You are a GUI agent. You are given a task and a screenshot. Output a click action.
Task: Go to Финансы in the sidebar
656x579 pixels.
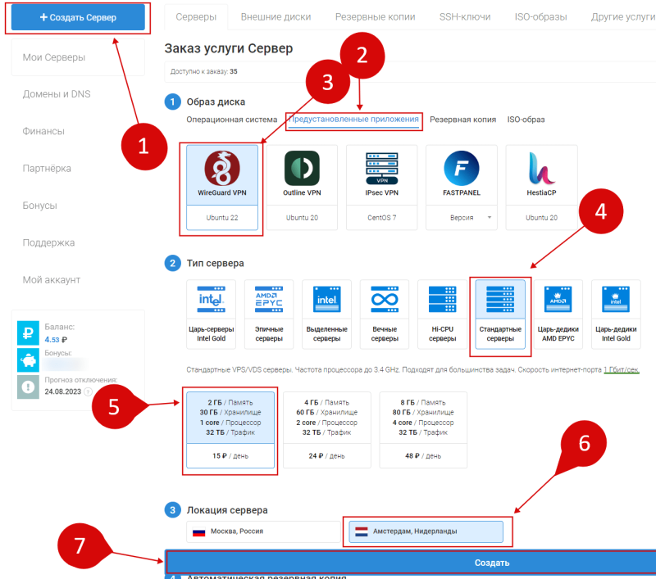coord(43,131)
